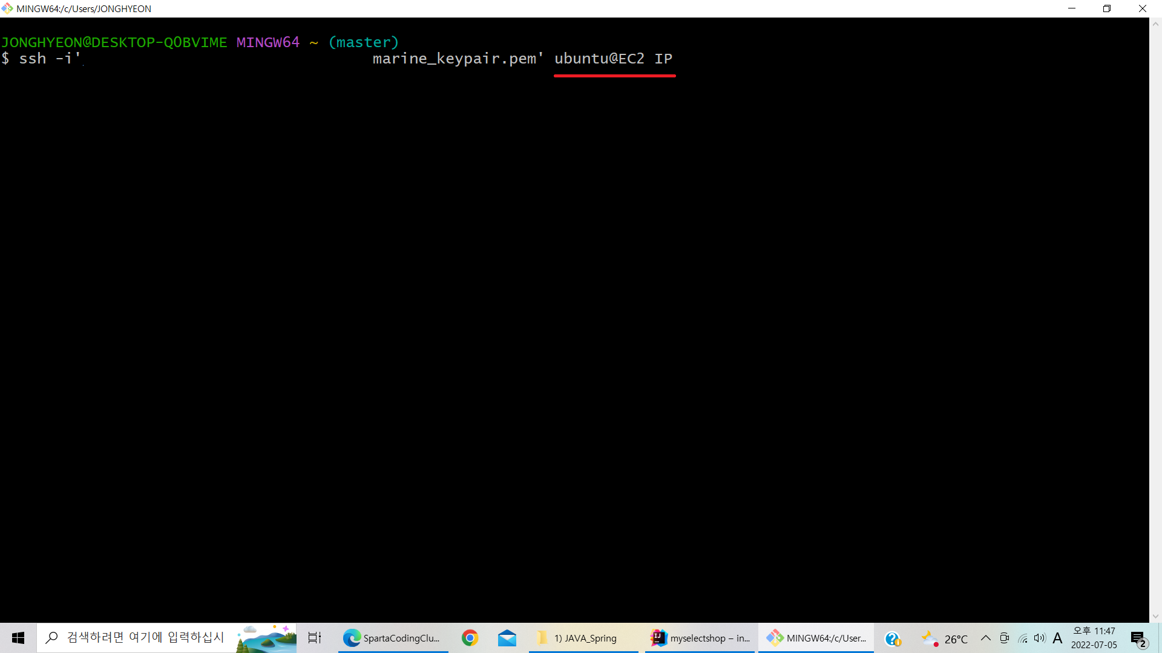Click the clock showing 2022-07-05
This screenshot has height=653, width=1162.
click(x=1094, y=638)
